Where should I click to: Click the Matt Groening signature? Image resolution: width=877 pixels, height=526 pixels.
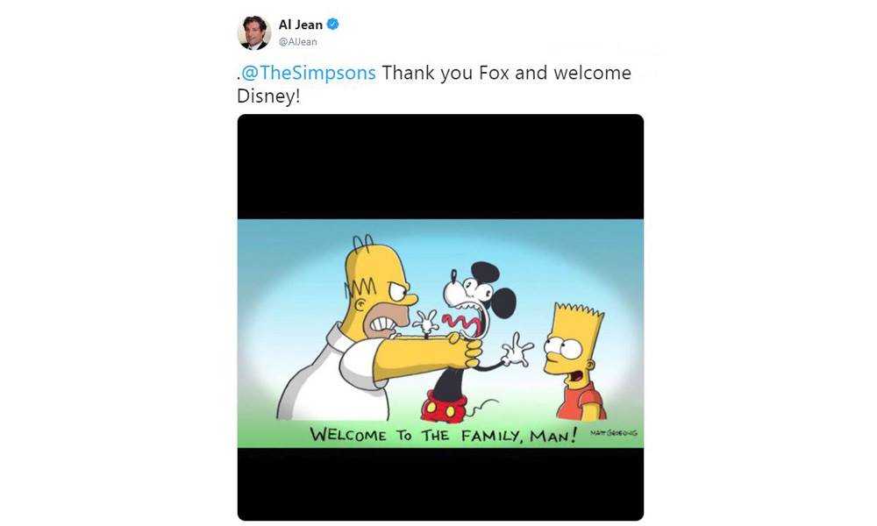click(x=614, y=433)
